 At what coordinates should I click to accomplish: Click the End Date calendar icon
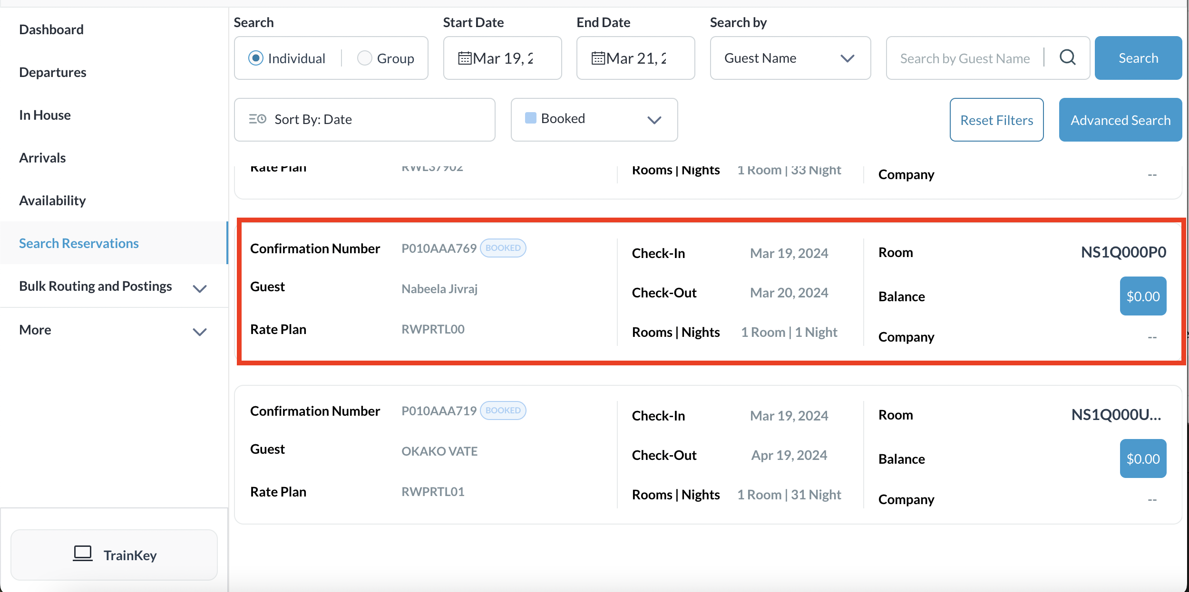click(x=598, y=58)
